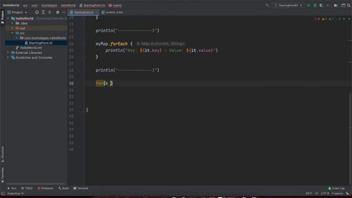Click the yellow warnings count indicator
352x198 pixels.
(x=324, y=19)
